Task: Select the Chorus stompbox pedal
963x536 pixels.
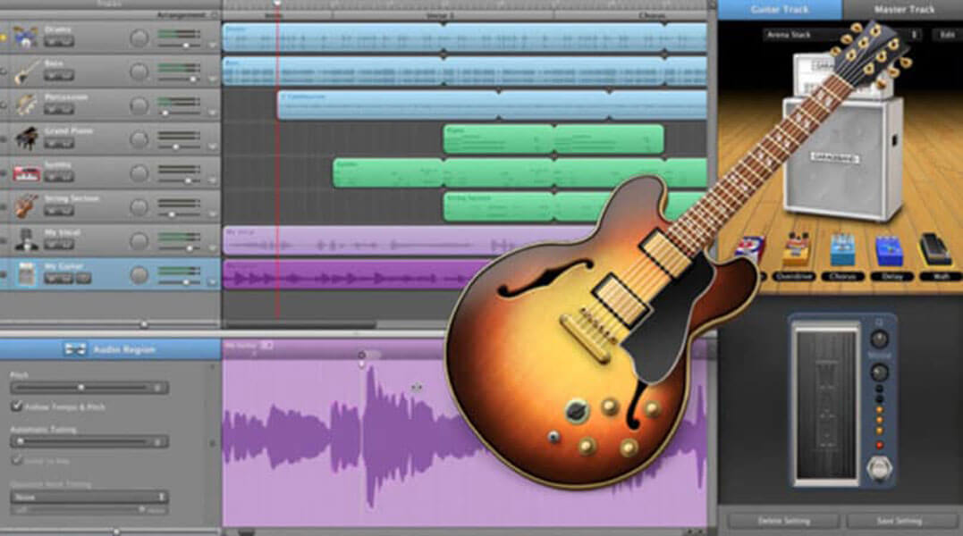Action: coord(842,250)
